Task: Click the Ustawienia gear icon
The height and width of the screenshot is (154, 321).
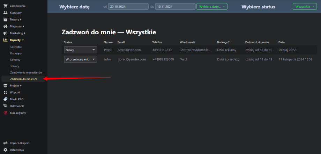Action: [x=5, y=150]
